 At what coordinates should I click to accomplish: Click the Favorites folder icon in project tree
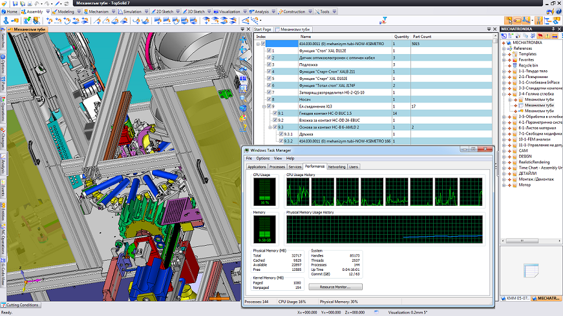tap(515, 60)
